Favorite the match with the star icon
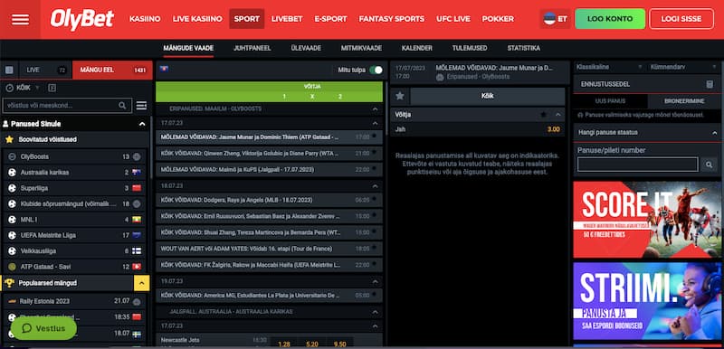 coord(400,96)
